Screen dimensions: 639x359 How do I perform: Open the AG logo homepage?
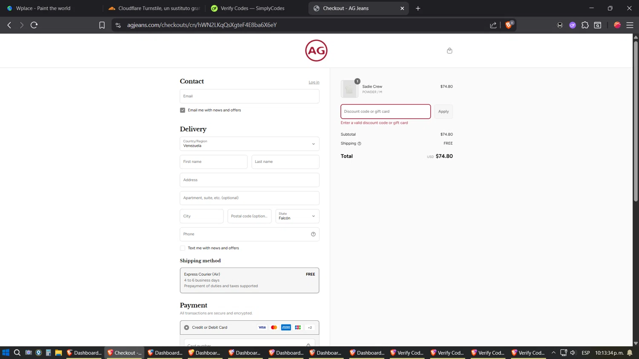point(316,51)
